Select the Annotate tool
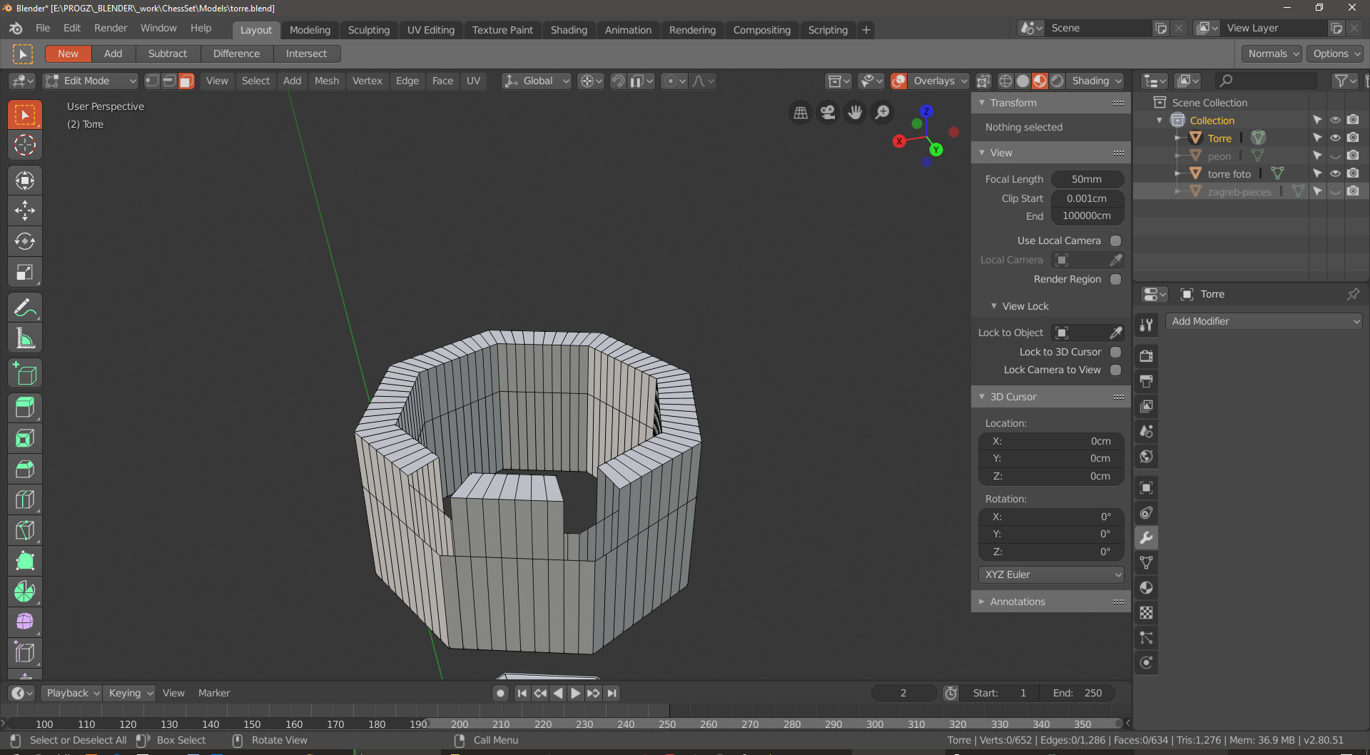This screenshot has width=1370, height=755. point(25,308)
